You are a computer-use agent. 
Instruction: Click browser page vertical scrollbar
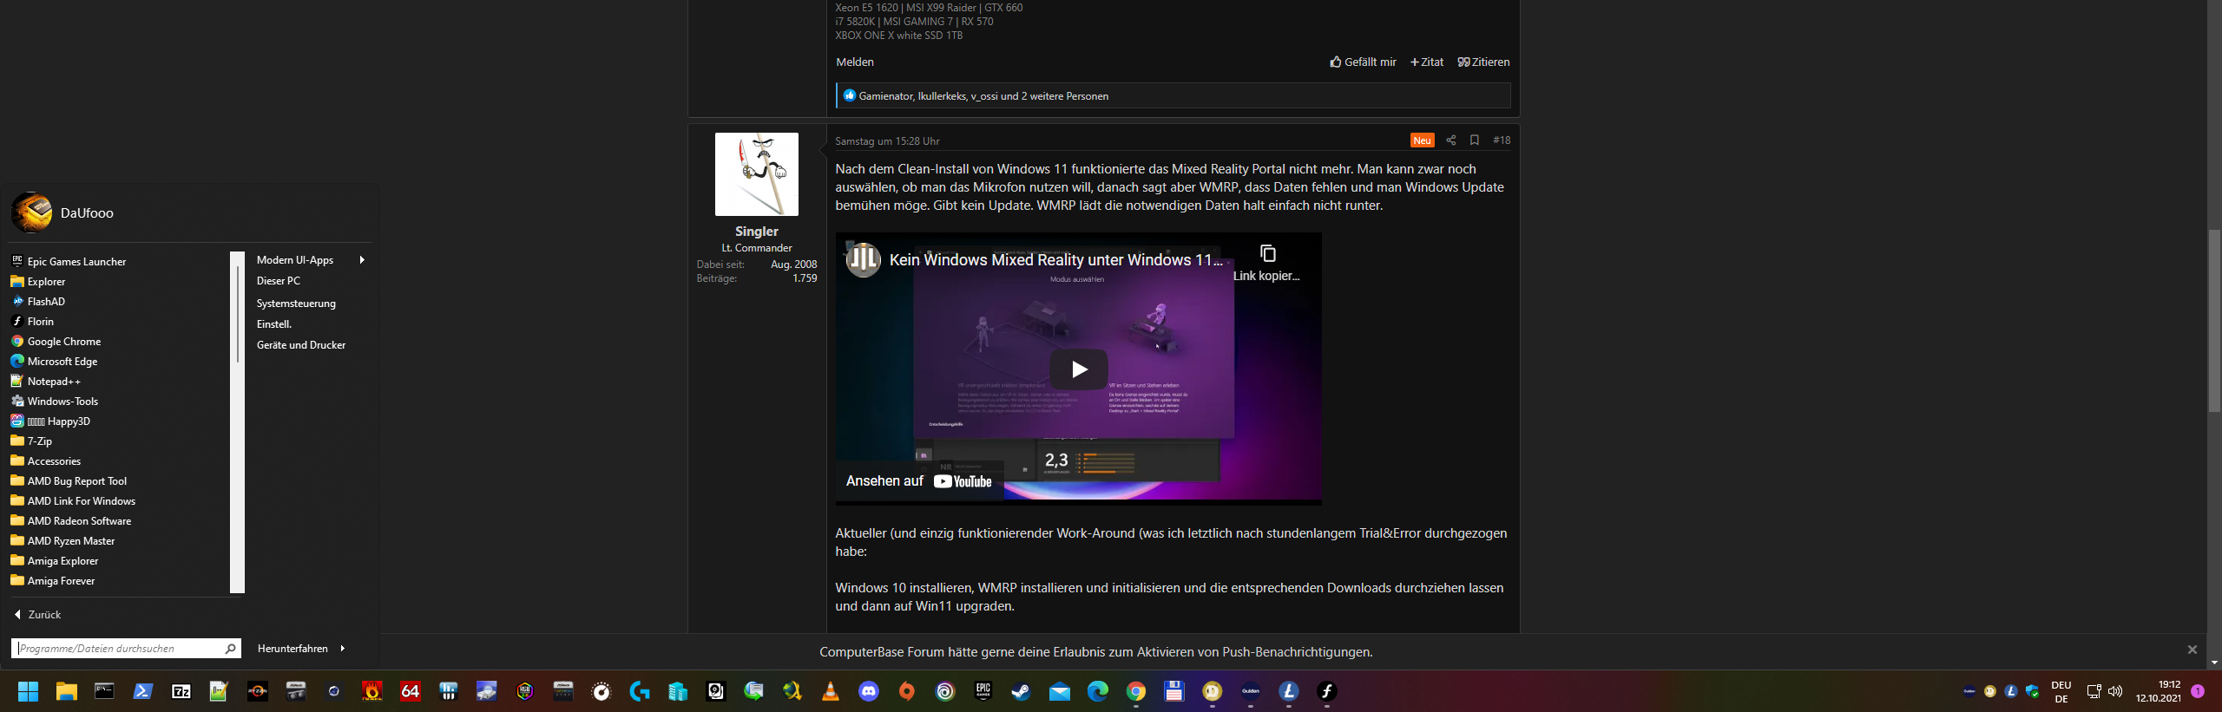2214,321
